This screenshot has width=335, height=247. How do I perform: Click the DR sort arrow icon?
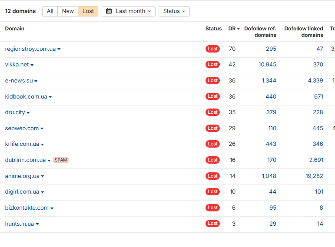tap(239, 29)
